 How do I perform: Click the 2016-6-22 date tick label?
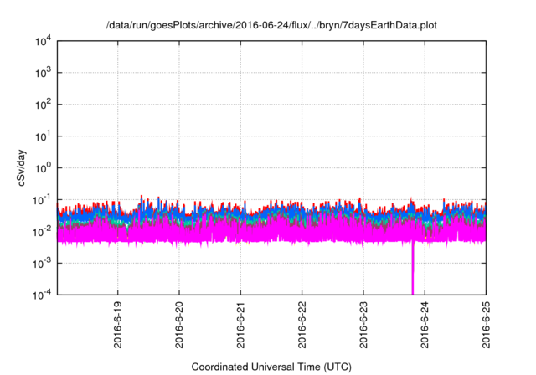click(301, 325)
